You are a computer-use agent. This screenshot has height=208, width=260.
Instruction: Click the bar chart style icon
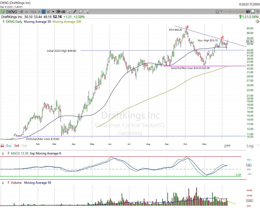(x=63, y=12)
